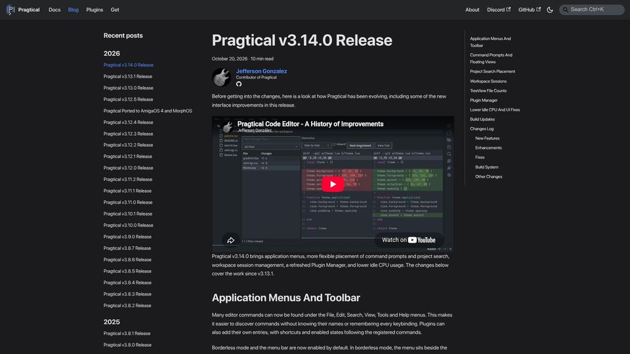Open the Get nav item
This screenshot has width=630, height=354.
(x=115, y=10)
